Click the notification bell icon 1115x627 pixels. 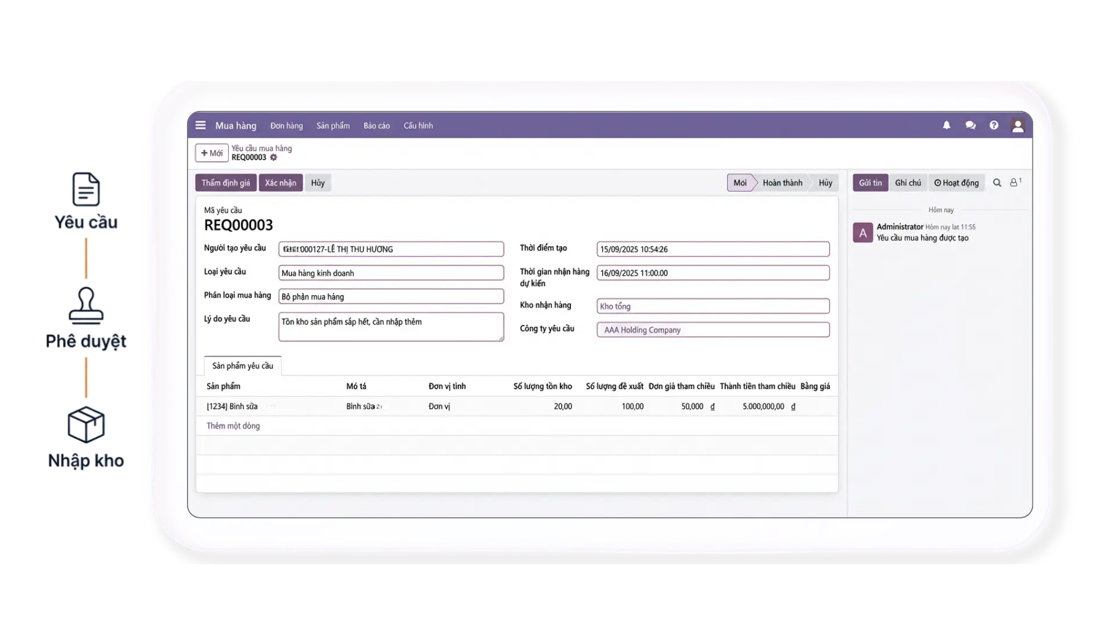click(947, 125)
